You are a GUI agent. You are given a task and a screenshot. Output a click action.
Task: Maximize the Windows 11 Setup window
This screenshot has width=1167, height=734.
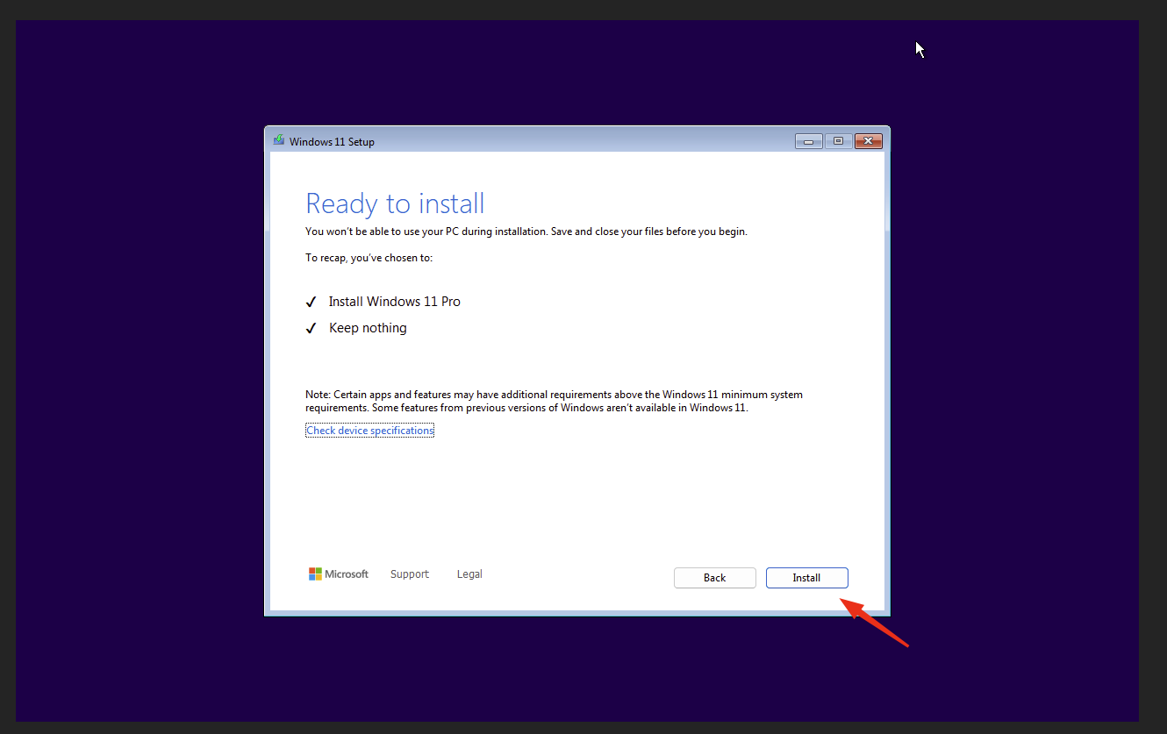[838, 140]
